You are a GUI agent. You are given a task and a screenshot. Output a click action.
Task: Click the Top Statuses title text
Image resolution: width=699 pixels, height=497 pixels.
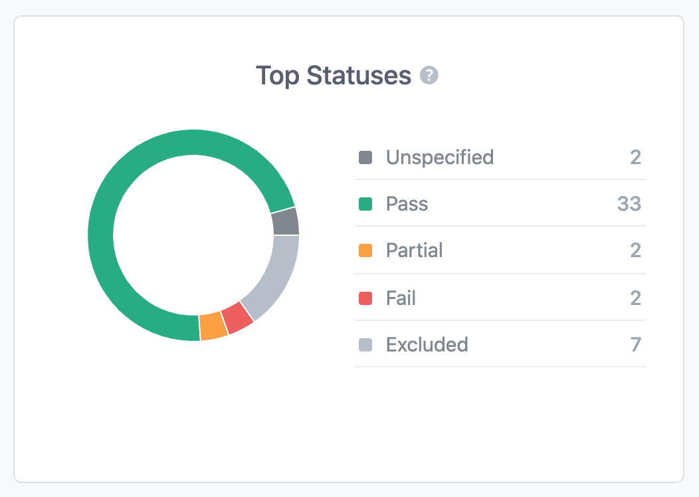[x=336, y=76]
